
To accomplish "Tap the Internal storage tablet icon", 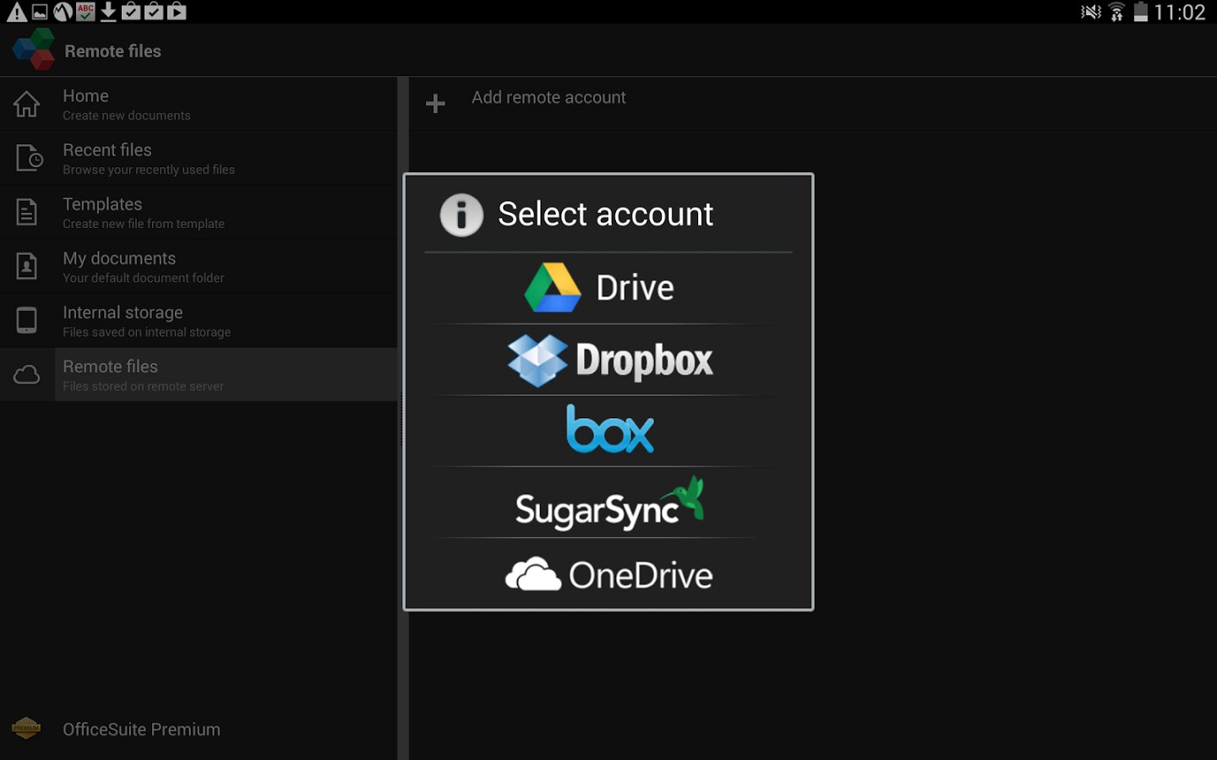I will [27, 320].
